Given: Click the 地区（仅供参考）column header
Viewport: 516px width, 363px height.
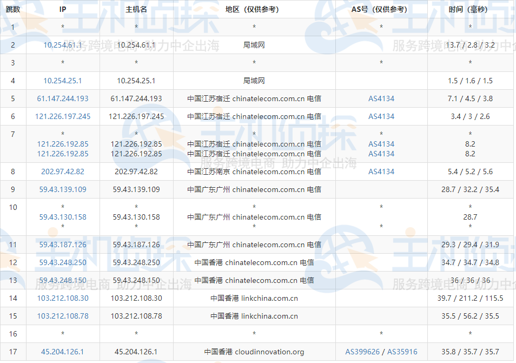Looking at the screenshot, I should [253, 9].
